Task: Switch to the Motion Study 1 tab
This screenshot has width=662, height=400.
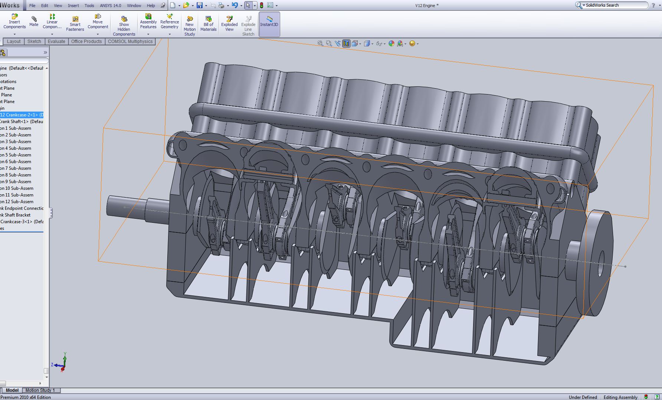Action: point(40,390)
